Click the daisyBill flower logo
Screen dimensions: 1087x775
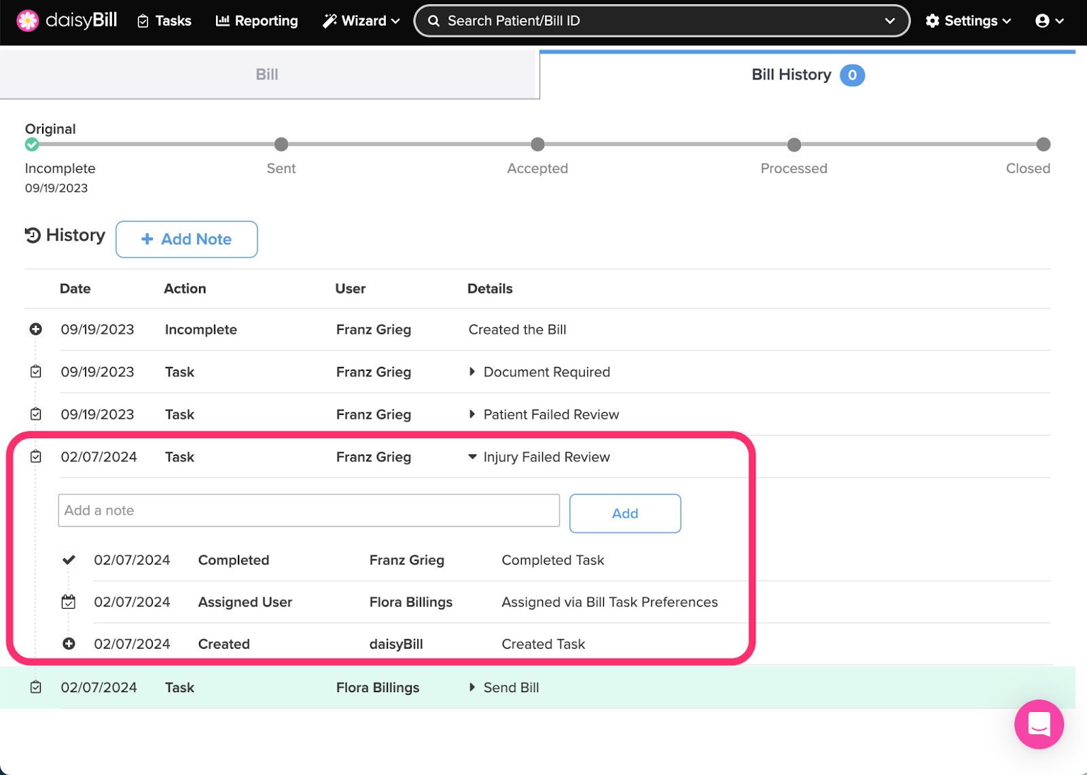point(28,21)
